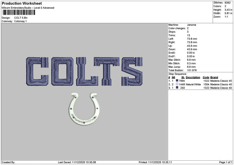Click the 'Stop Sequence:' heading
This screenshot has height=165, width=234.
[x=177, y=74]
